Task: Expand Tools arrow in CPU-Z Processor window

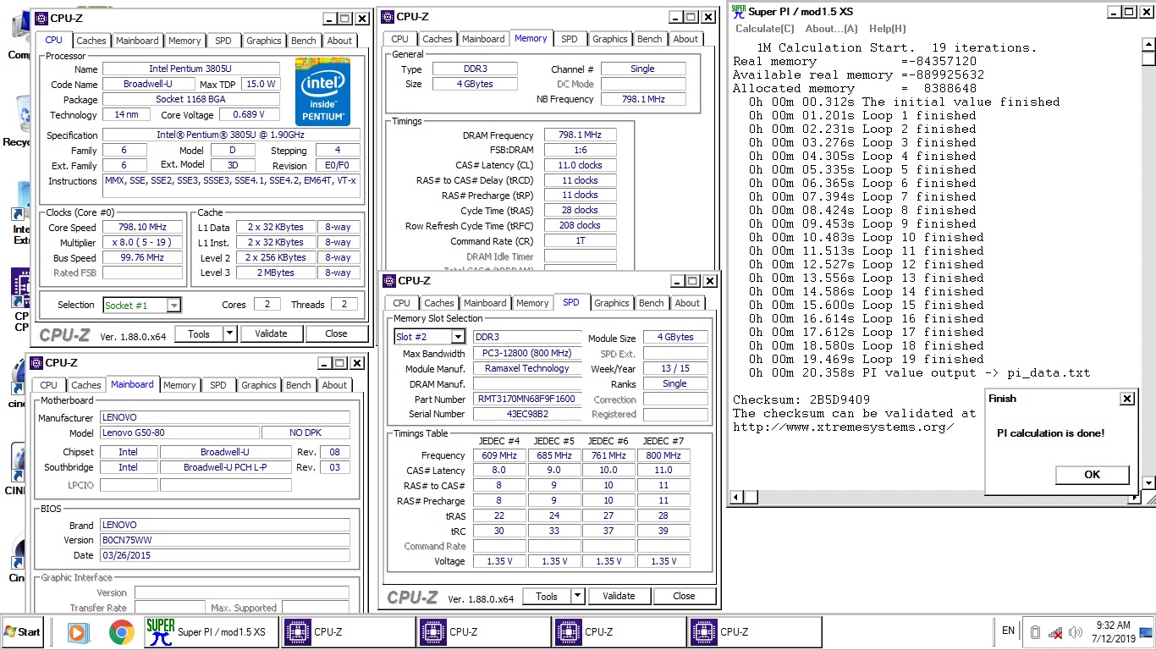Action: [229, 333]
